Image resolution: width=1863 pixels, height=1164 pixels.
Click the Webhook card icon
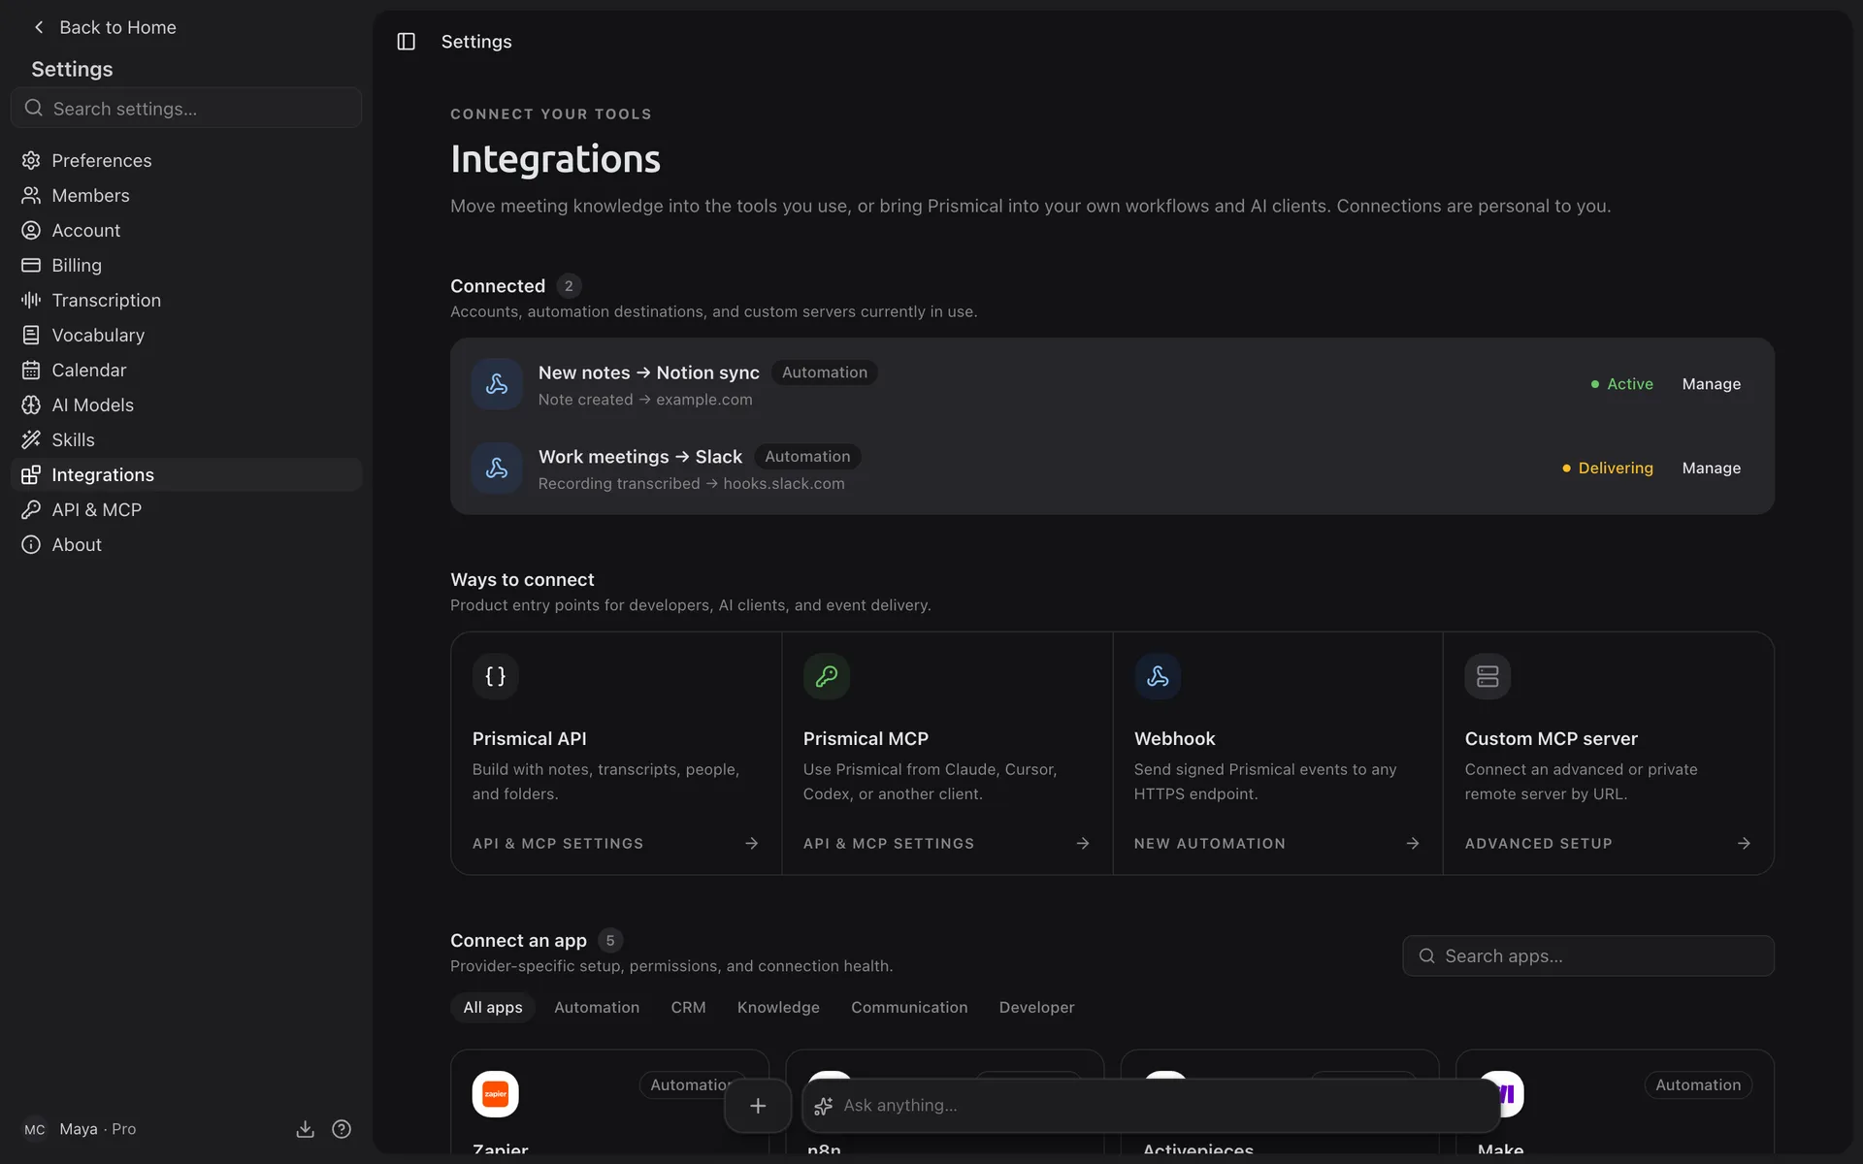click(1158, 676)
